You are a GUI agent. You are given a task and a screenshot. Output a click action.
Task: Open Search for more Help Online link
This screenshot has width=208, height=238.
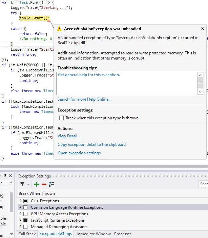tap(84, 99)
